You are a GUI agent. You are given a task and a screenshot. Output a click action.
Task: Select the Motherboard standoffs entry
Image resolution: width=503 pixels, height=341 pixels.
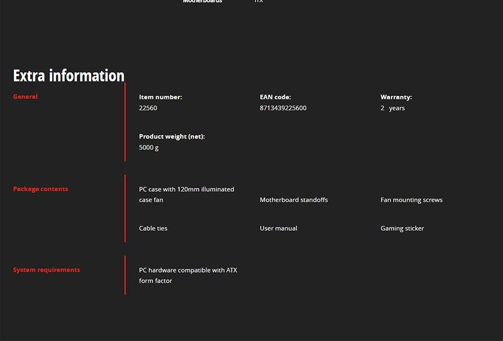coord(293,200)
